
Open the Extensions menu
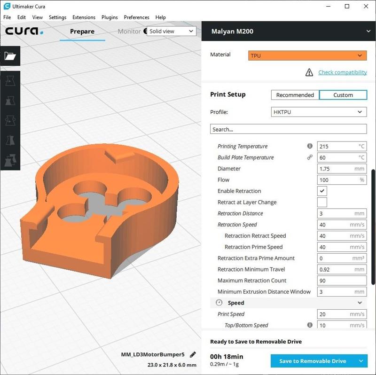pyautogui.click(x=84, y=17)
